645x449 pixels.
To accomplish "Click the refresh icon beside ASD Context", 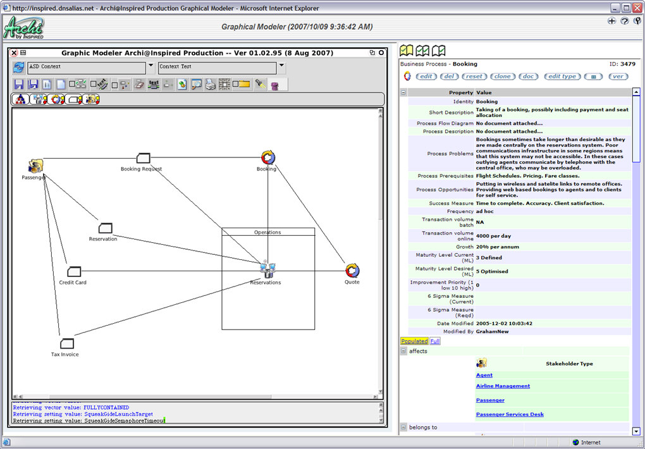I will coord(18,67).
